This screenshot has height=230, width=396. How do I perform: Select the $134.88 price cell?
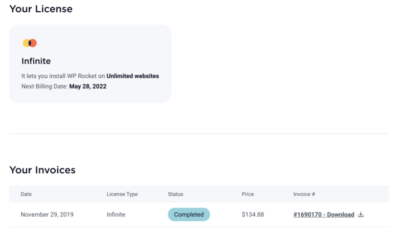(253, 214)
